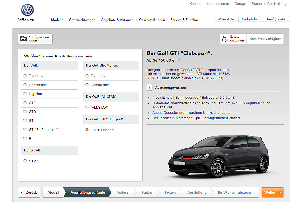Select the "ALLSTAR" radio button
Screen dimensions: 303x202
coord(87,107)
